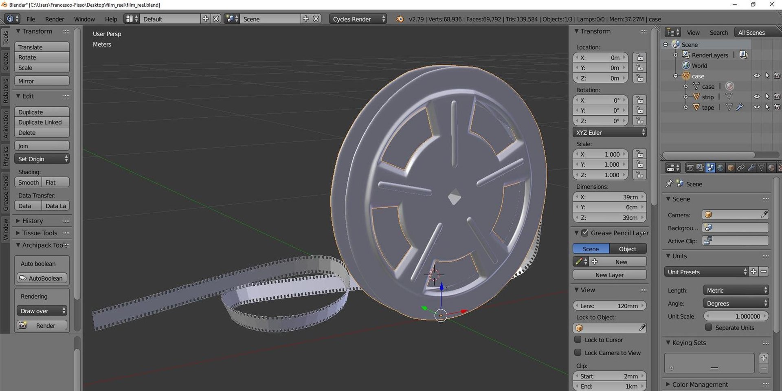
Task: Open the XYZ Euler rotation mode dropdown
Action: [x=609, y=132]
